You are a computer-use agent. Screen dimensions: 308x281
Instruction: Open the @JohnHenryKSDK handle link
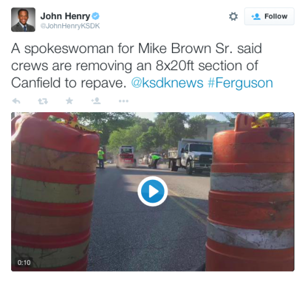pos(70,26)
